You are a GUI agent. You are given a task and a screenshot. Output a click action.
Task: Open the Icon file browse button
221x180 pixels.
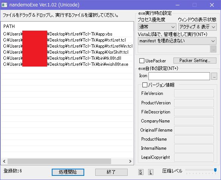(214, 76)
